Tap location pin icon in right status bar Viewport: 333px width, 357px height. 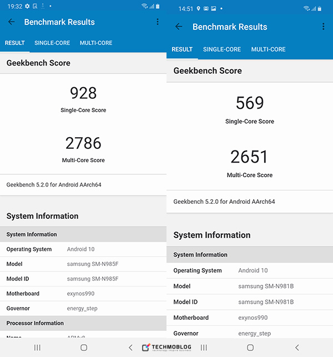coord(199,9)
